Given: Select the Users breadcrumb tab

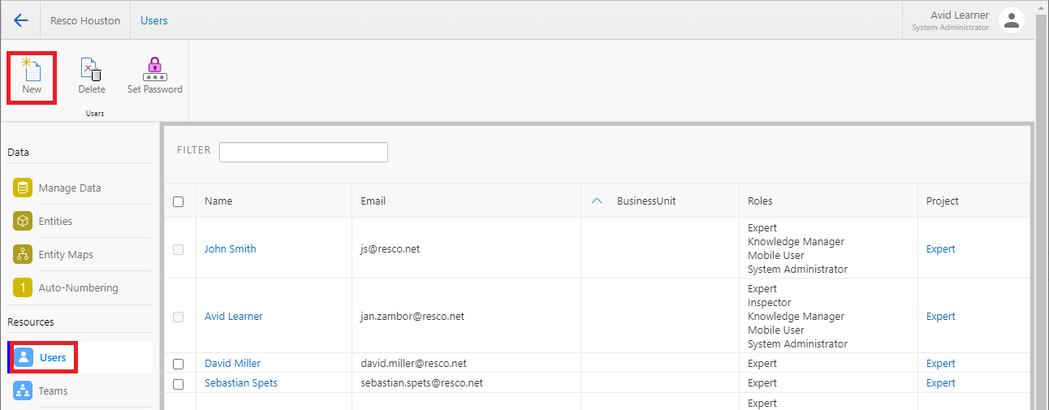Looking at the screenshot, I should pos(154,20).
